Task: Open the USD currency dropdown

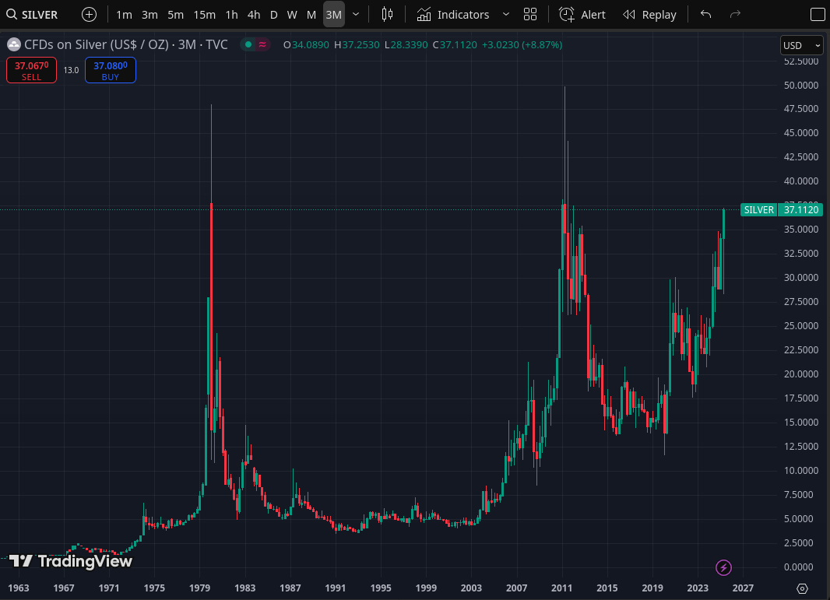Action: click(802, 45)
